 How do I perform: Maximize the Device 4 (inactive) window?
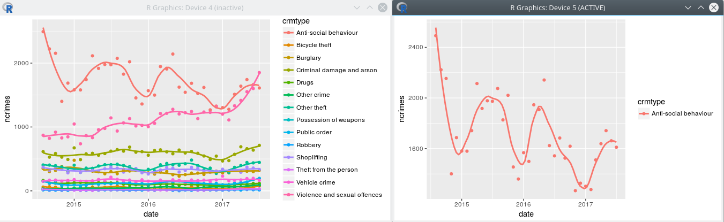[x=370, y=7]
